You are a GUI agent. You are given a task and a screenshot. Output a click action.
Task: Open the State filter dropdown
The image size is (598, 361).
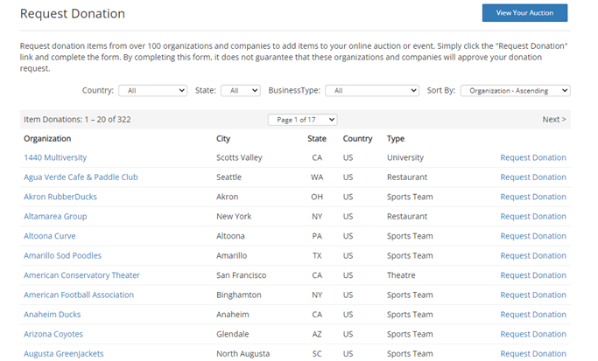point(240,91)
